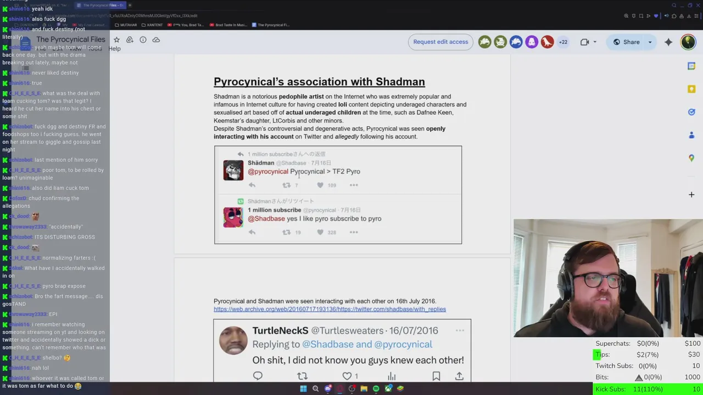Open the Brad Taste In Music bookmark

228,25
